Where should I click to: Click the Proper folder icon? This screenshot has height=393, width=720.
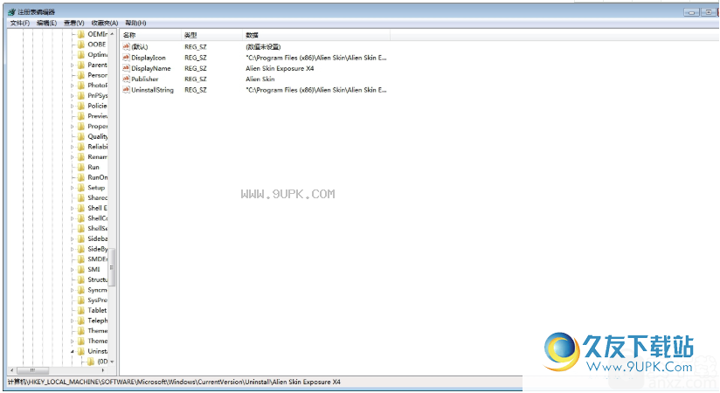(x=81, y=127)
